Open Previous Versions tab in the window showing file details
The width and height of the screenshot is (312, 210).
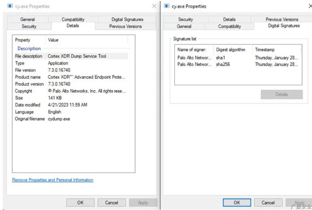click(x=125, y=26)
